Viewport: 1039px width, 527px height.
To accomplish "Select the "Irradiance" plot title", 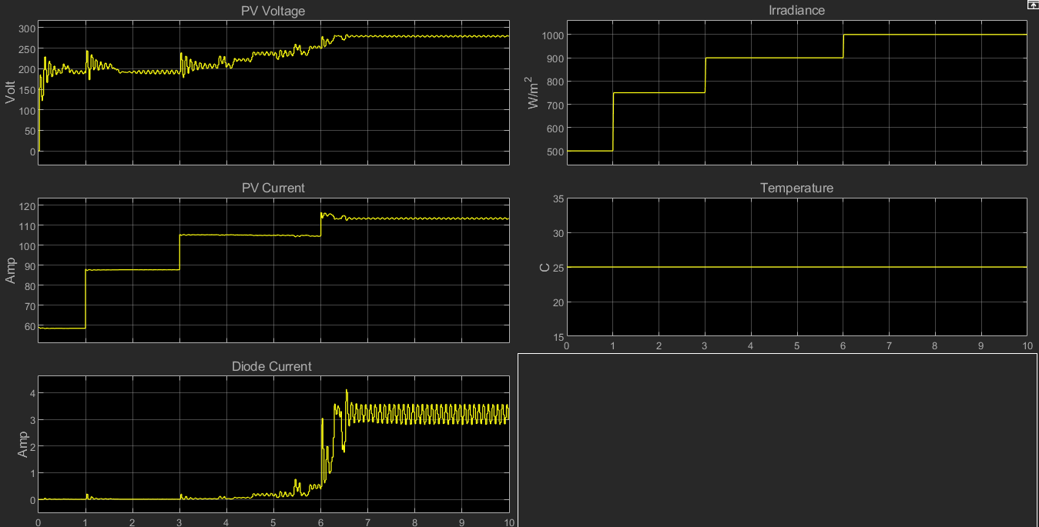I will tap(796, 10).
